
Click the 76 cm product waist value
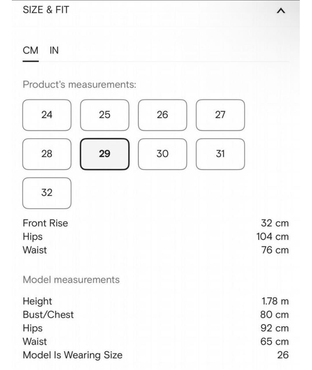pos(275,250)
